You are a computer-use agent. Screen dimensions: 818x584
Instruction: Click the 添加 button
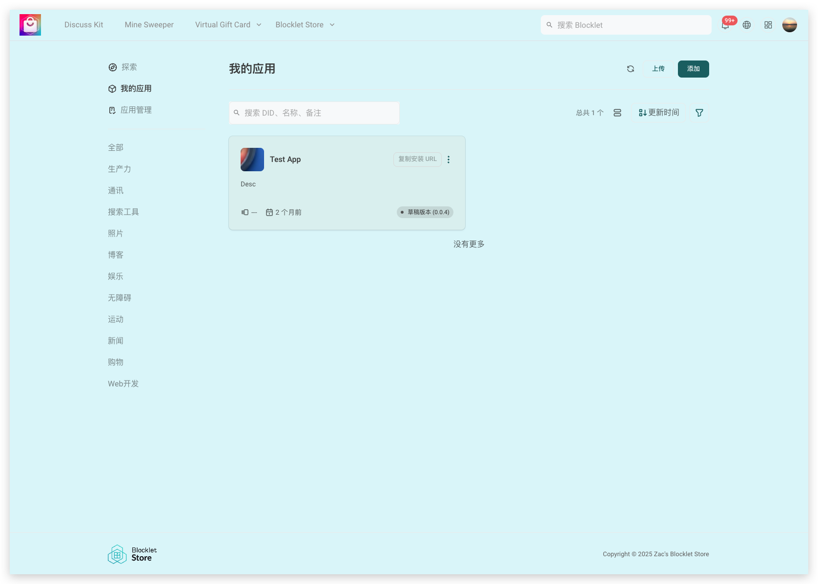click(x=693, y=69)
